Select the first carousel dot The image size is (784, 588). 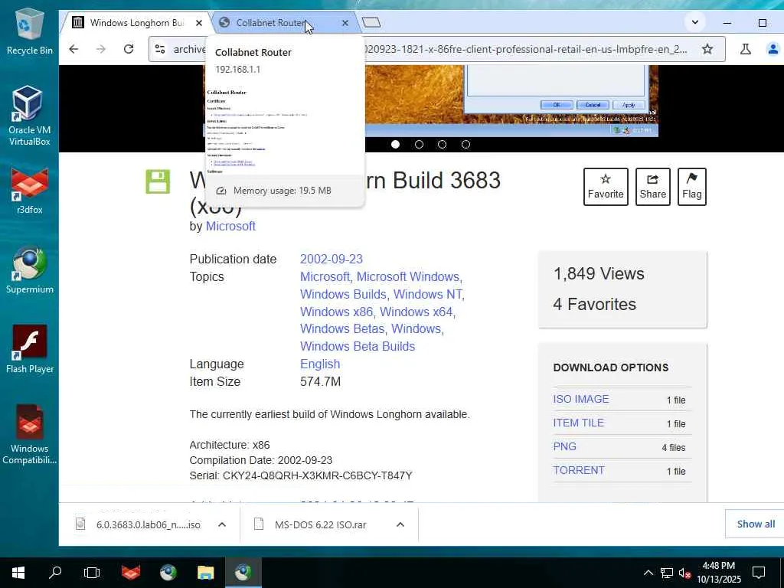click(396, 144)
